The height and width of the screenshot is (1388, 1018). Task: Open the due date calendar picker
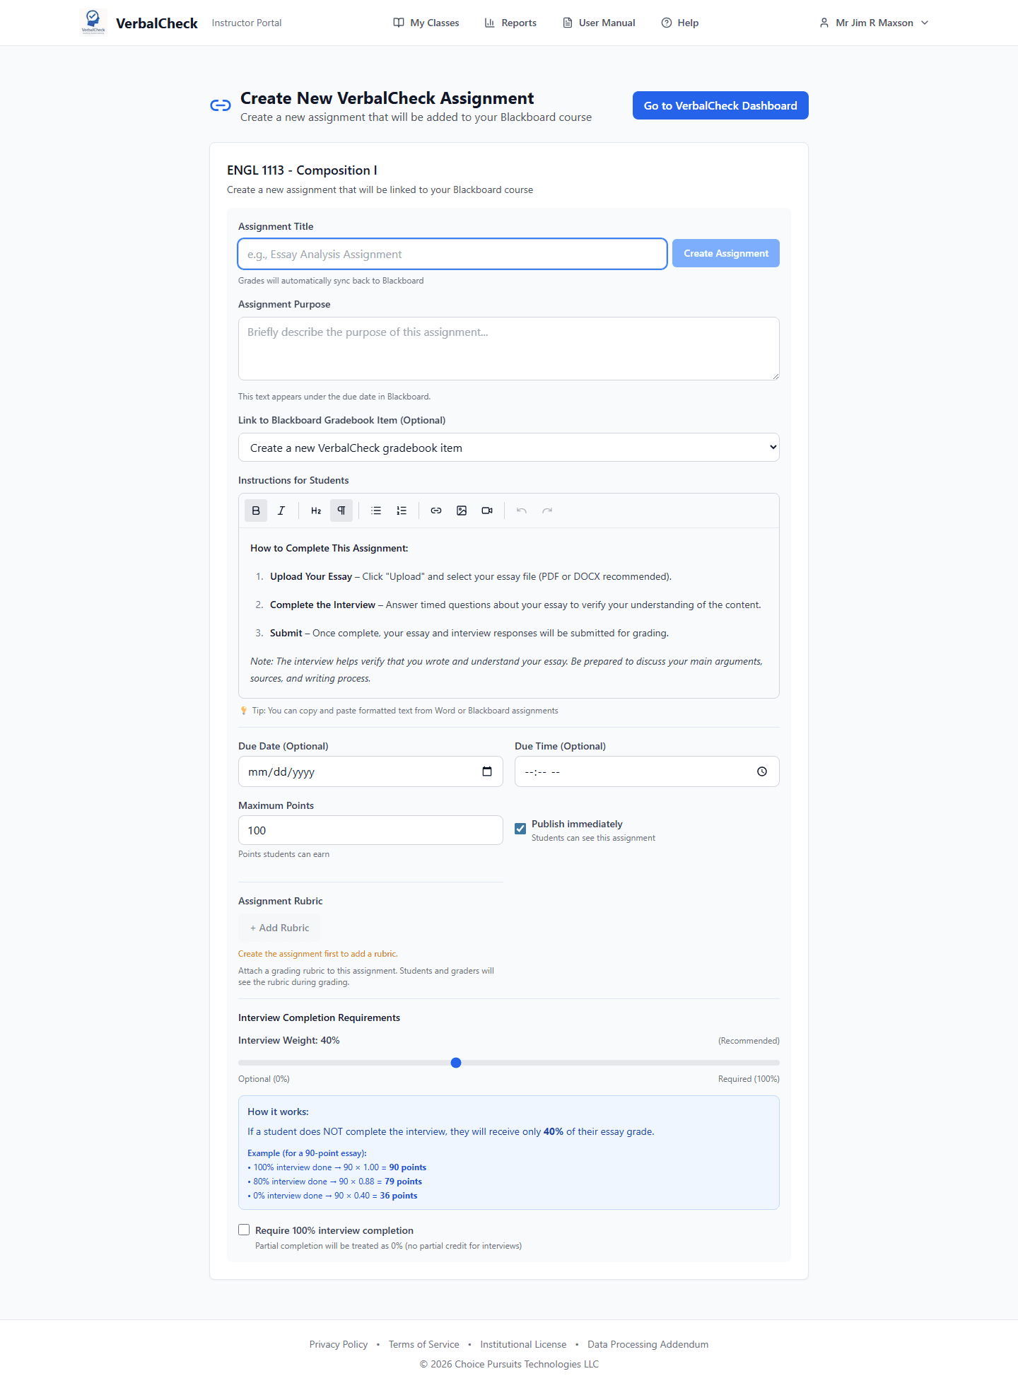487,771
